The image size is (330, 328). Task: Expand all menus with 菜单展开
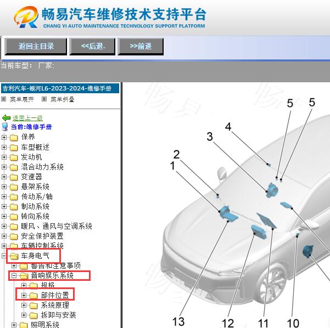tap(22, 99)
